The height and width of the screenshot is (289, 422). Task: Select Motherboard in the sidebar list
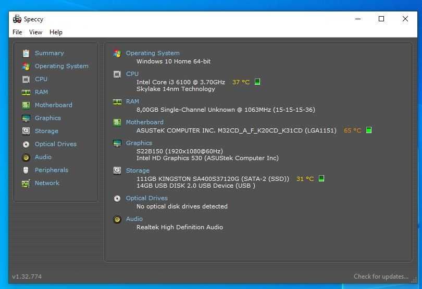click(x=54, y=105)
